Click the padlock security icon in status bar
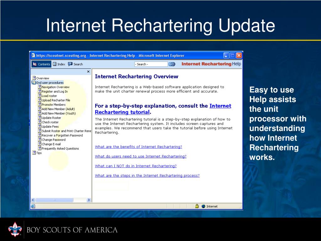The height and width of the screenshot is (241, 321). tap(197, 206)
